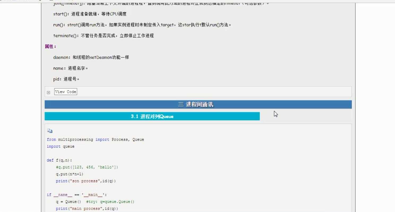
Task: Expand the collapsed code with the plus icon
Action: coord(48,92)
